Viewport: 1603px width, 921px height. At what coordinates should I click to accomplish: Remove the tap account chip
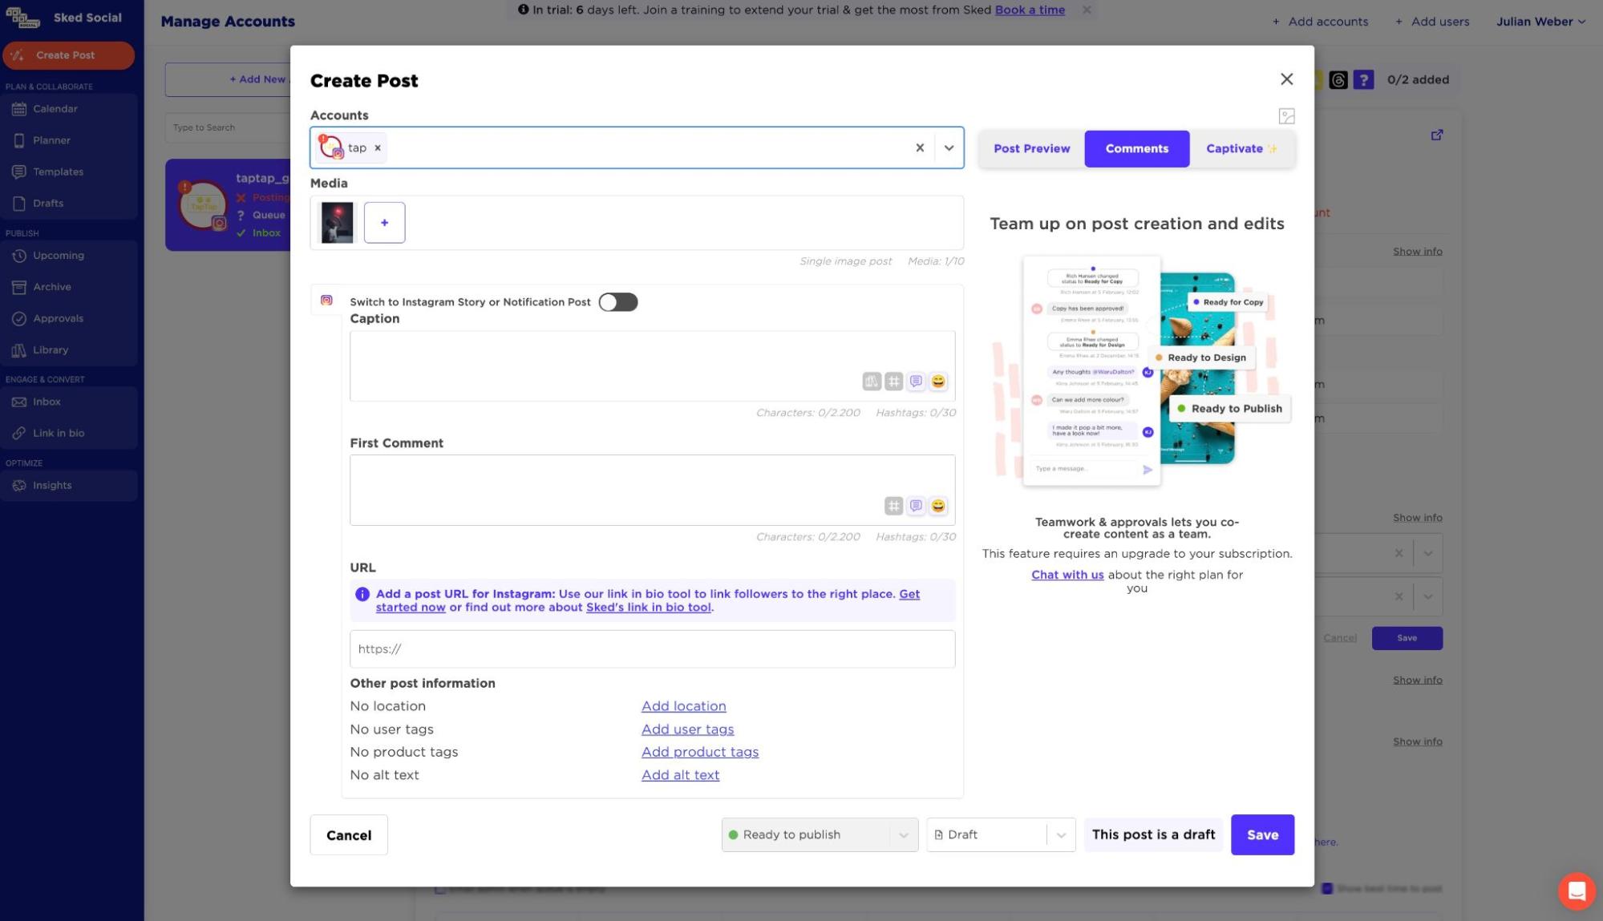(x=378, y=147)
